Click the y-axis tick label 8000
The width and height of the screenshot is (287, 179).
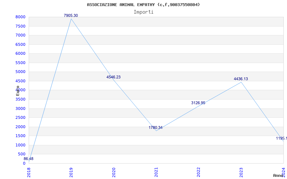20,17
